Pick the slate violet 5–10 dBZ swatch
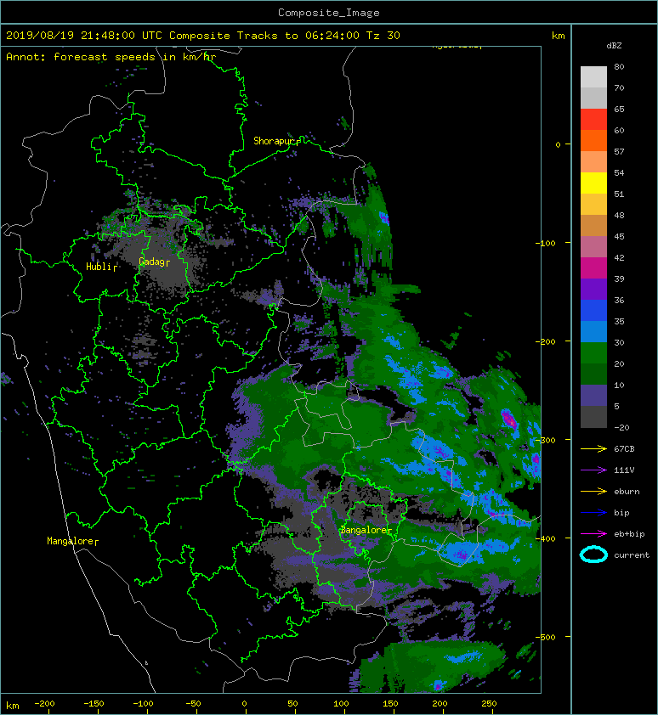The image size is (658, 715). click(x=593, y=395)
